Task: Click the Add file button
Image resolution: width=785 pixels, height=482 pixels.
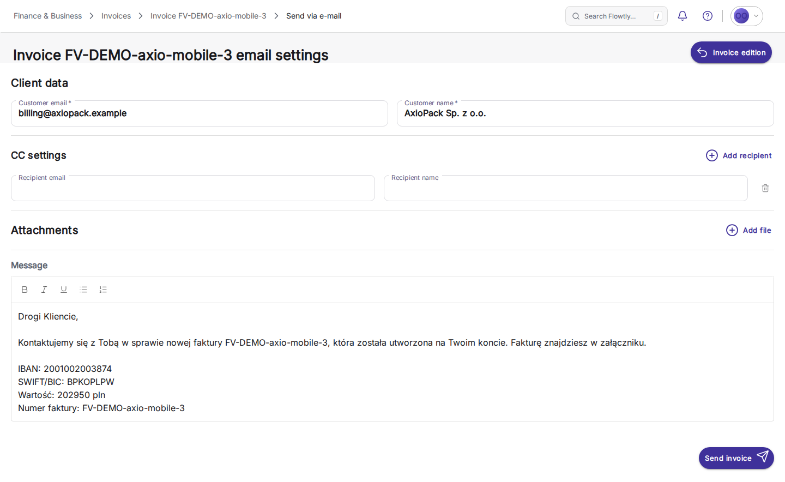Action: pyautogui.click(x=748, y=230)
